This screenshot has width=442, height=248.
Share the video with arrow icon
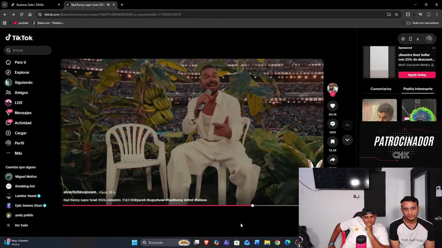(333, 159)
